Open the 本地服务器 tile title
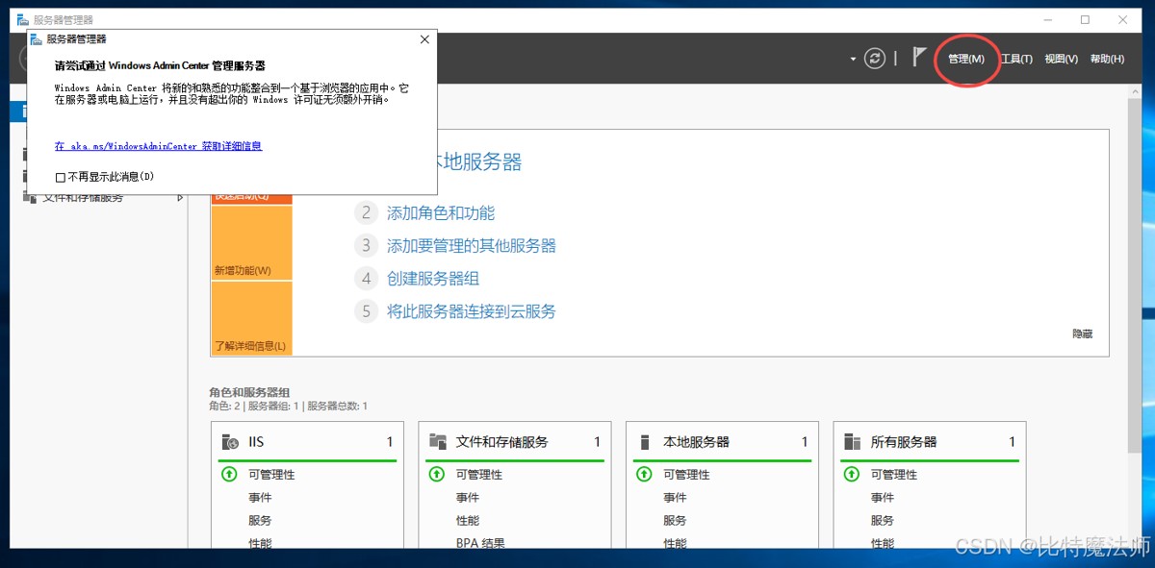 tap(696, 442)
